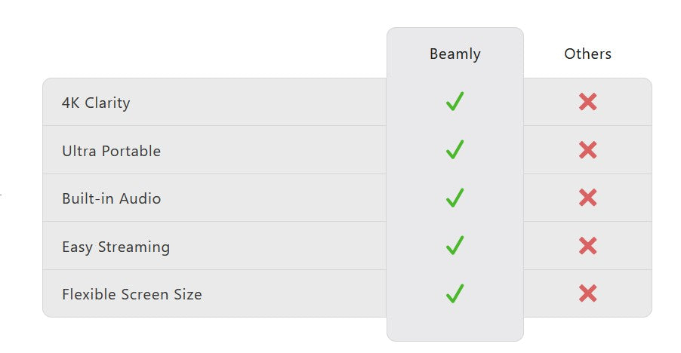Click the red X for Built-in Audio
This screenshot has width=681, height=353.
click(x=587, y=198)
